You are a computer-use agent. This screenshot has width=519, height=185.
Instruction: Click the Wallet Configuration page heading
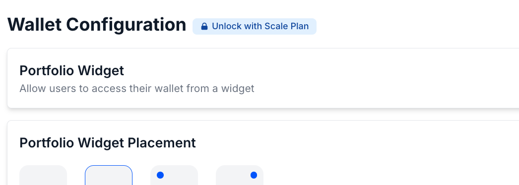coord(97,25)
